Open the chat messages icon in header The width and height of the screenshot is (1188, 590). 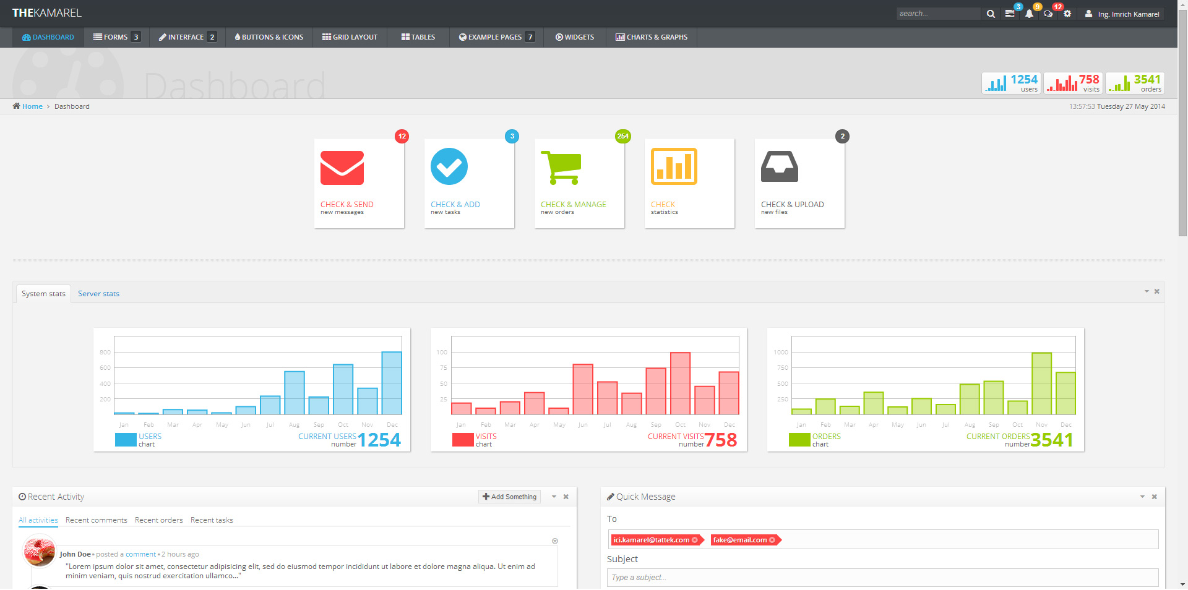point(1048,14)
